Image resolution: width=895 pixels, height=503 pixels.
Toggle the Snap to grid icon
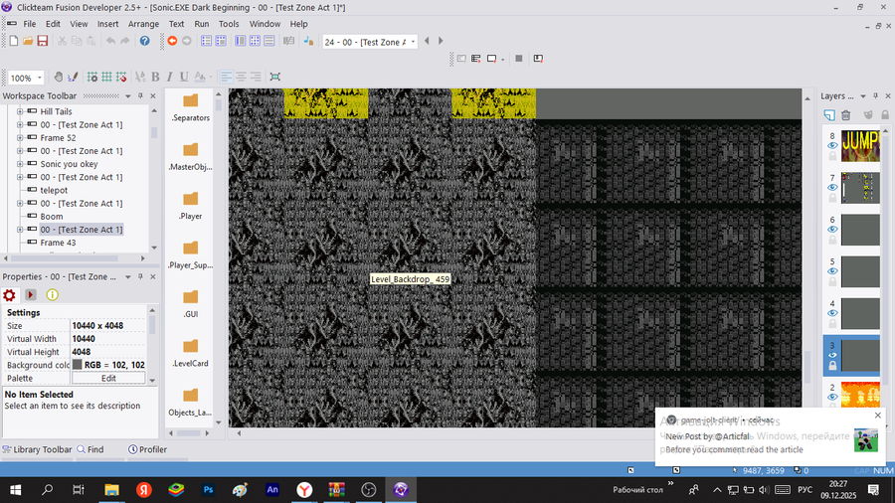(x=121, y=77)
